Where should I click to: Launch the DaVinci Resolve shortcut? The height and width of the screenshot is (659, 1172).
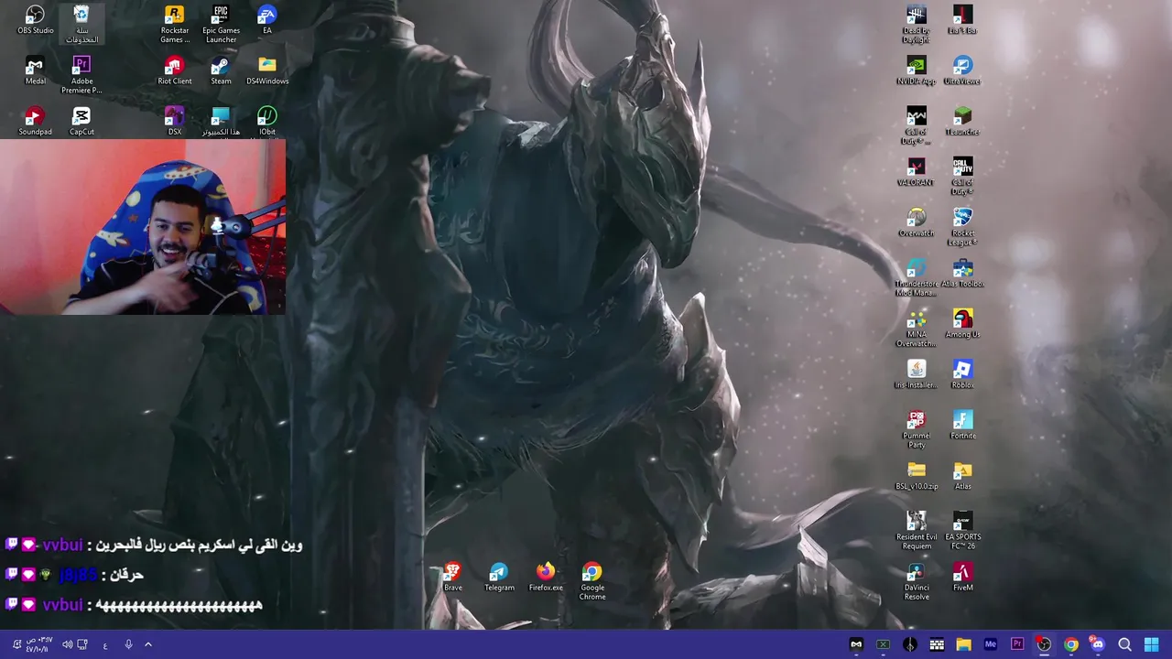pyautogui.click(x=916, y=581)
